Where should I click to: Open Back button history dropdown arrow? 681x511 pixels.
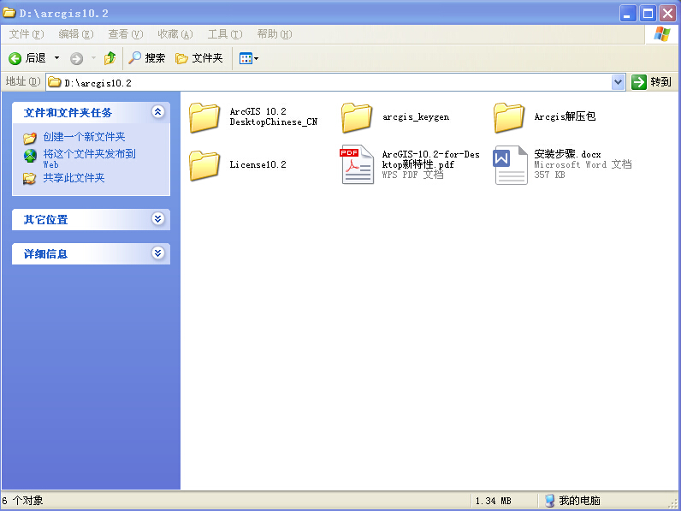point(56,58)
